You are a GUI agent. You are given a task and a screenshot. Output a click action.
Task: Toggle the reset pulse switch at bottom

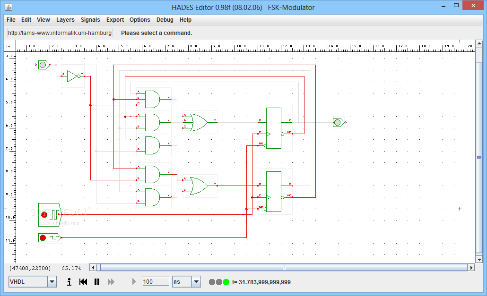pos(49,238)
